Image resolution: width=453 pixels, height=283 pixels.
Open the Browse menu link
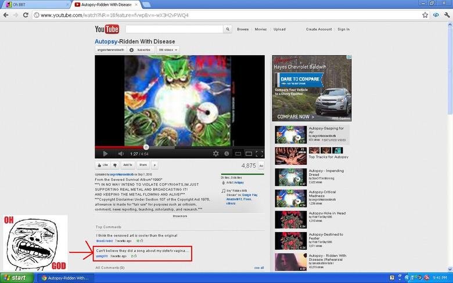tap(243, 29)
